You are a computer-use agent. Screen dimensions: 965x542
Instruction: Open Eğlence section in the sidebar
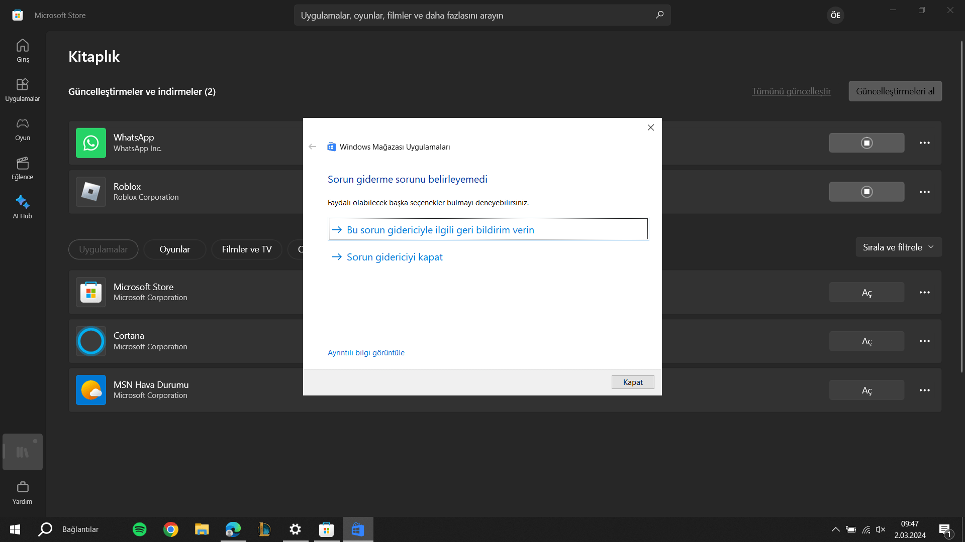point(23,168)
